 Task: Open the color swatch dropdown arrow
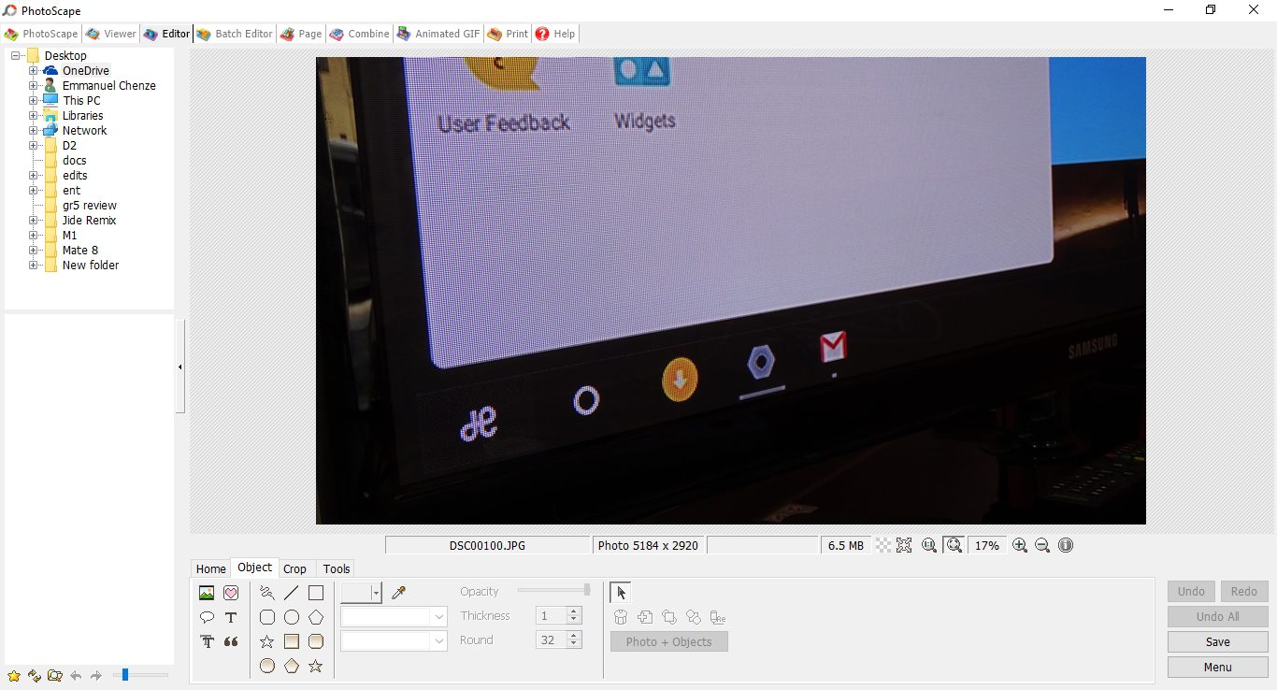click(376, 593)
